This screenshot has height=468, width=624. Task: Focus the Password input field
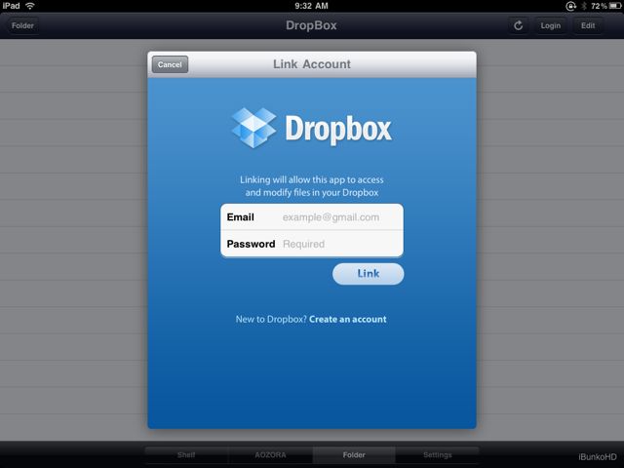click(x=312, y=244)
